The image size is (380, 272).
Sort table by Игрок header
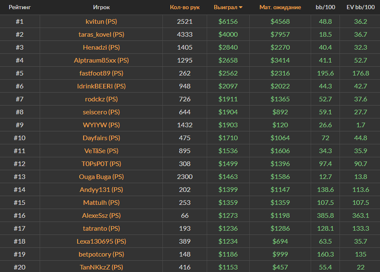coord(102,8)
